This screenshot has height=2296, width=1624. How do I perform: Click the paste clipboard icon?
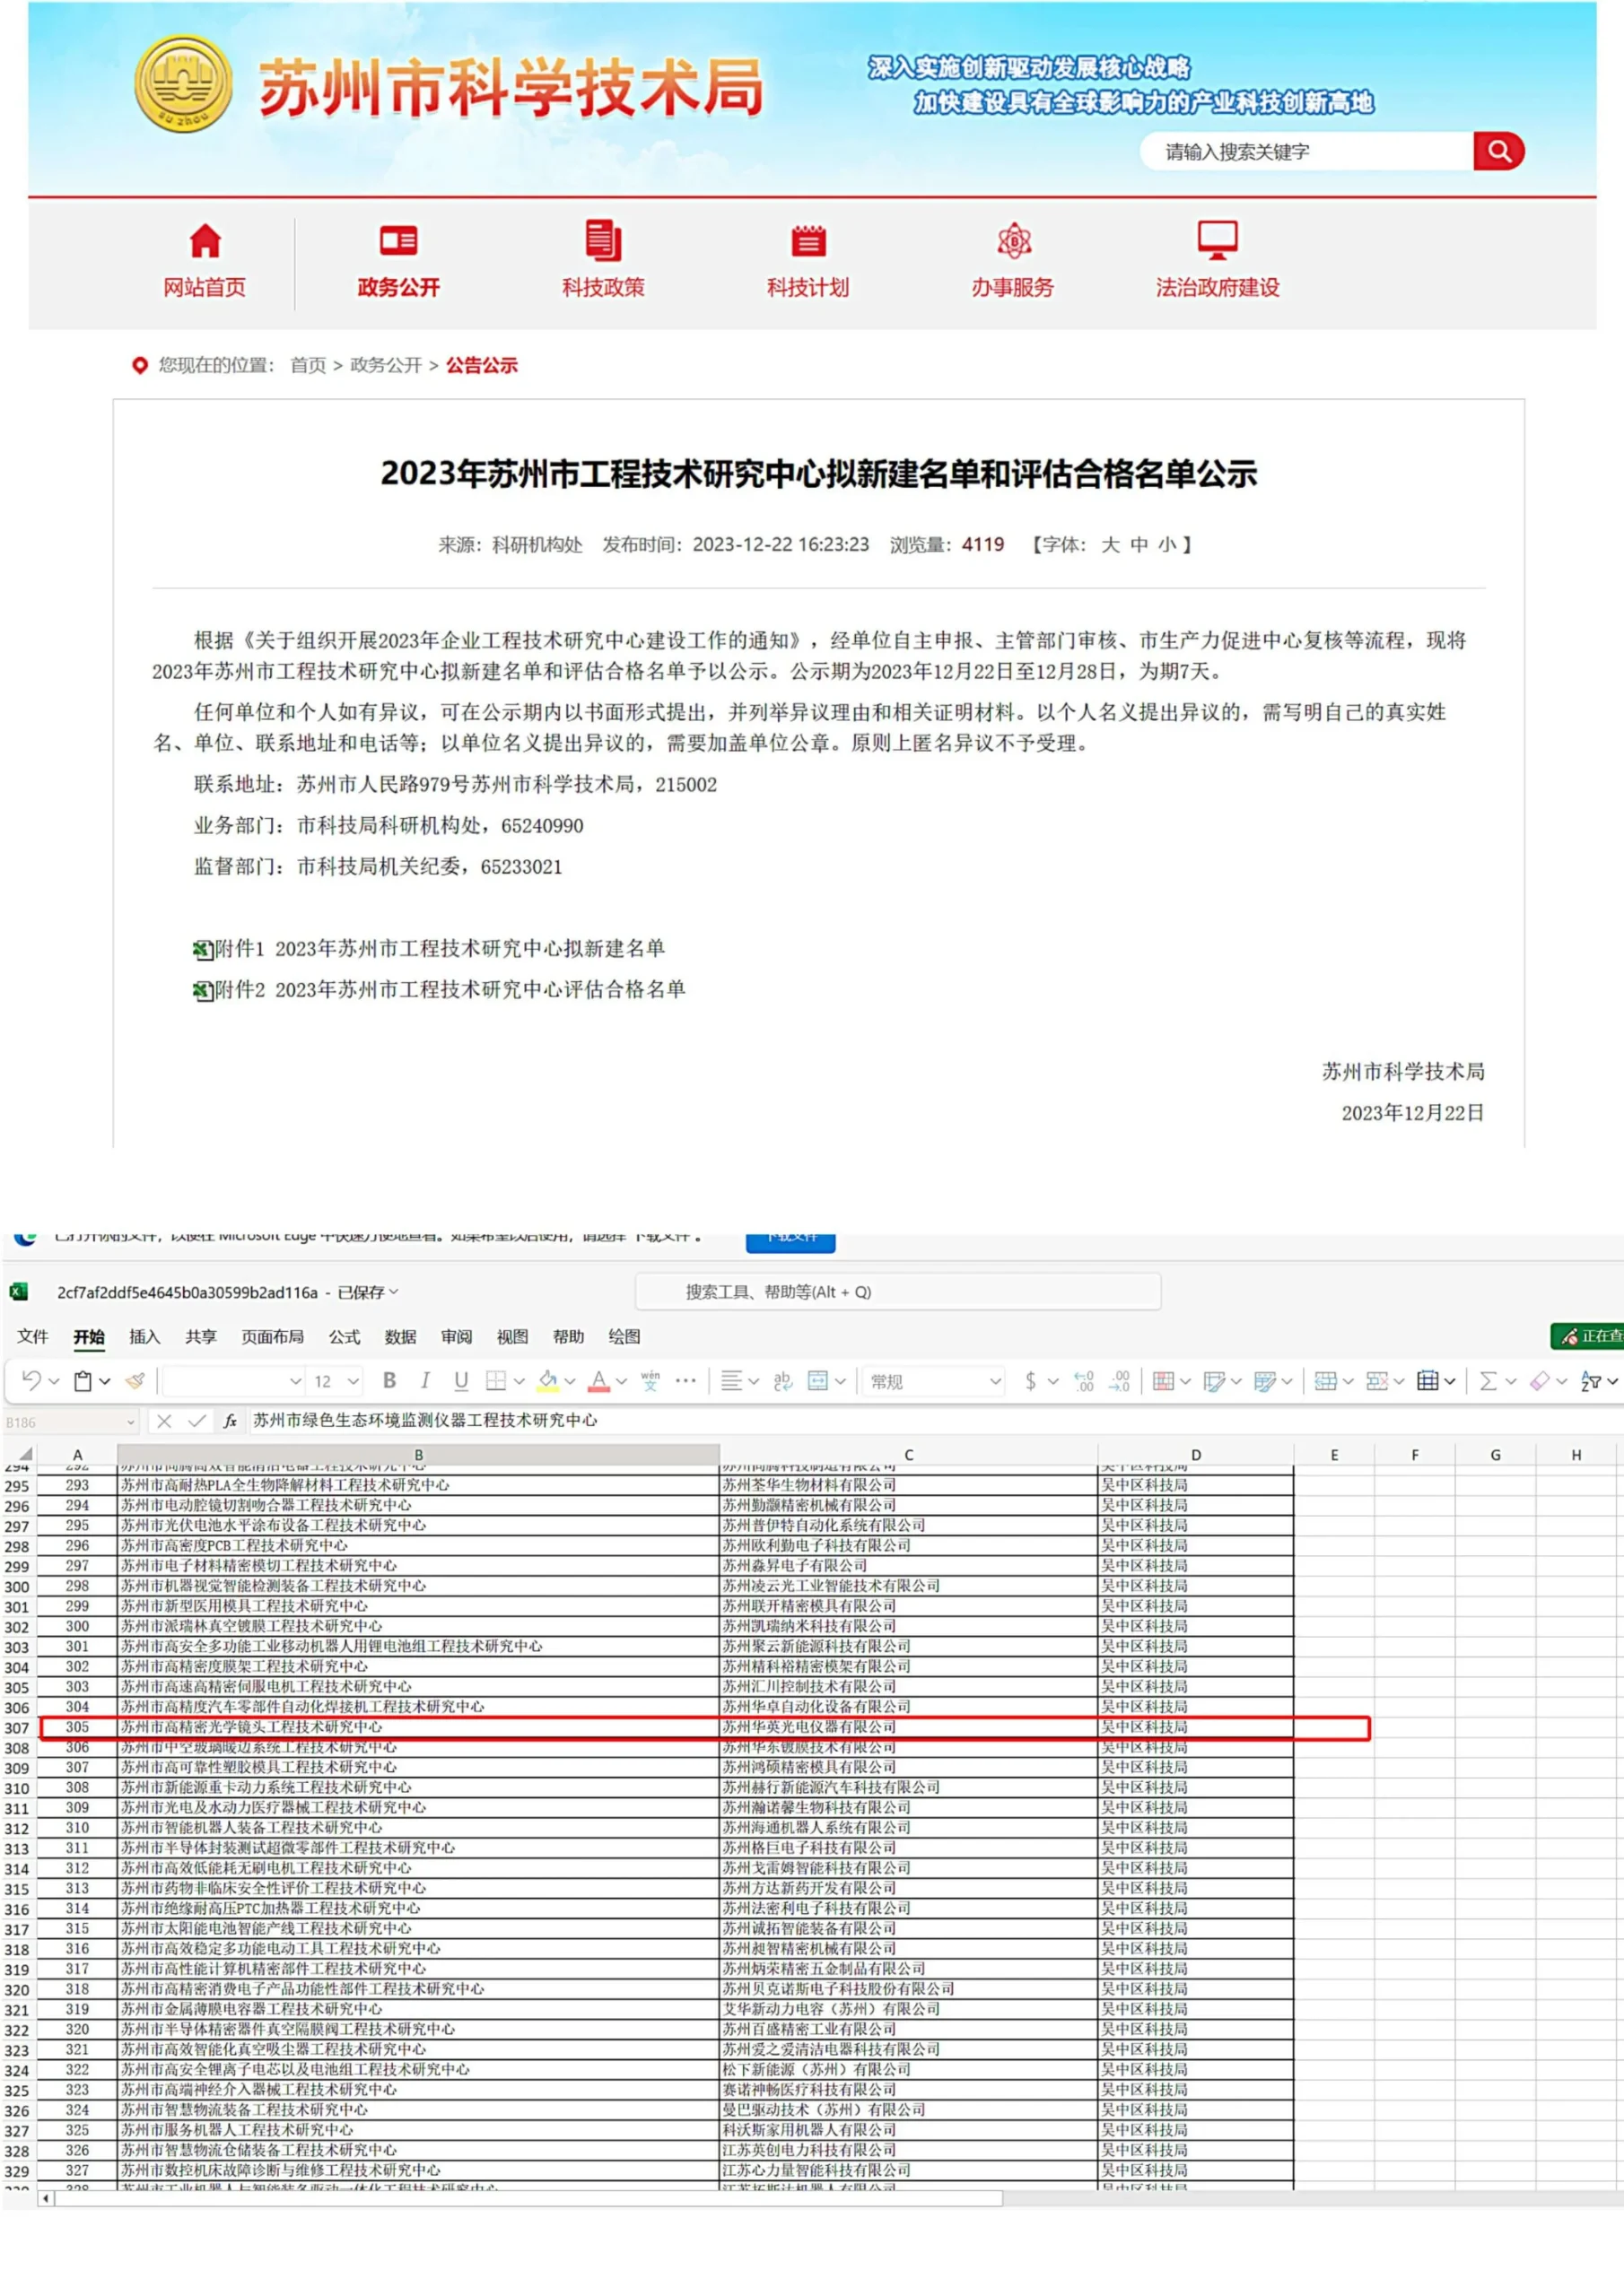[83, 1381]
